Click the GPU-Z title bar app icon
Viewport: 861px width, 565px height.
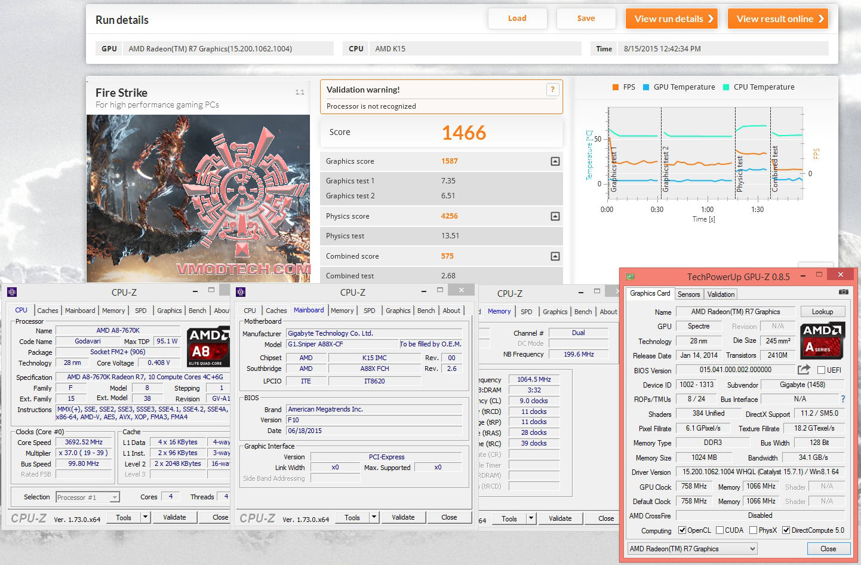[x=630, y=277]
